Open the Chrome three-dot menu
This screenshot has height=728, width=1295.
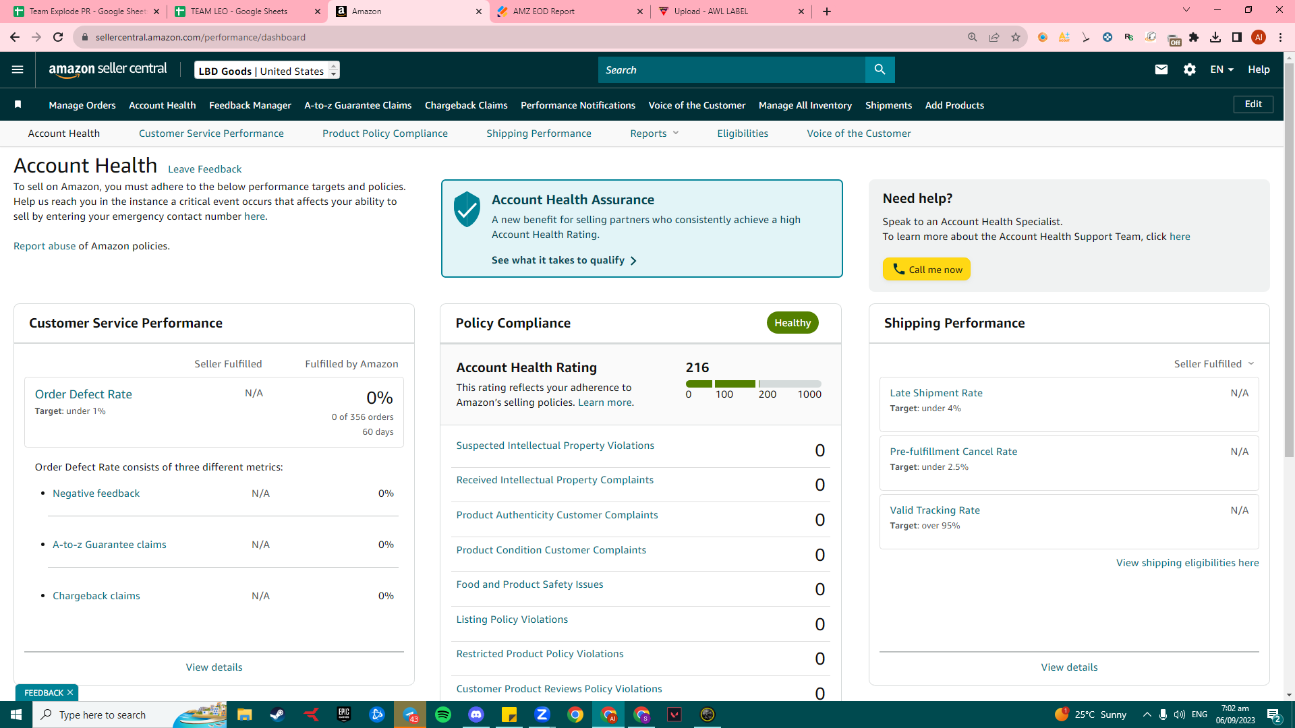[x=1280, y=37]
